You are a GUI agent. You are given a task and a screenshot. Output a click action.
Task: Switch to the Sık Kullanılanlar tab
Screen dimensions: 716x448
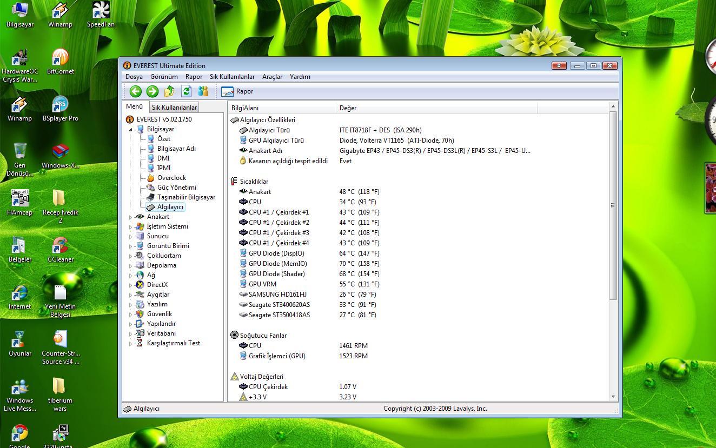(x=174, y=108)
